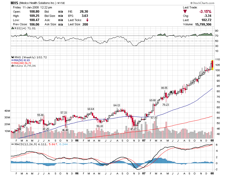225x176 pixels.
Task: Click the red MA(200) legend line marker
Action: pyautogui.click(x=12, y=63)
